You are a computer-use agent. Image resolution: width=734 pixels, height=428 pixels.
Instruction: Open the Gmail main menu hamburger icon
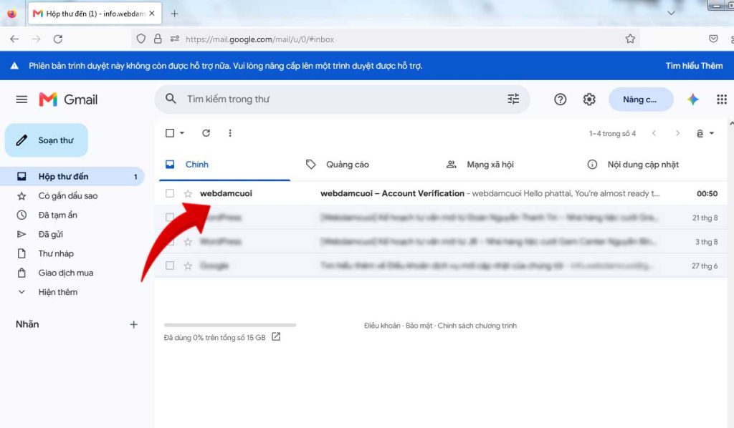[22, 99]
